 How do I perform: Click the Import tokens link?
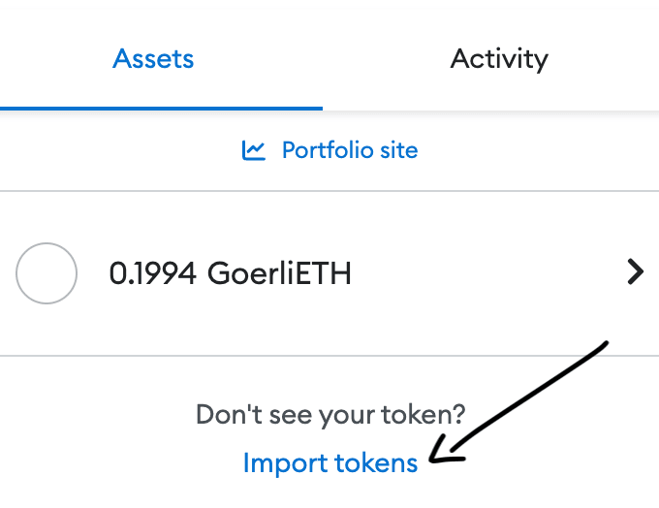pos(329,462)
